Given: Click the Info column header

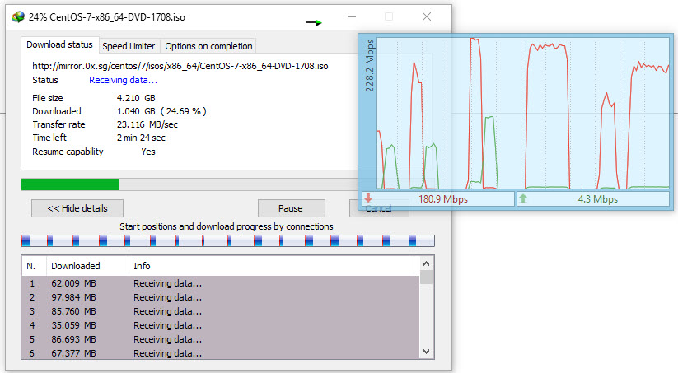Looking at the screenshot, I should click(x=272, y=266).
